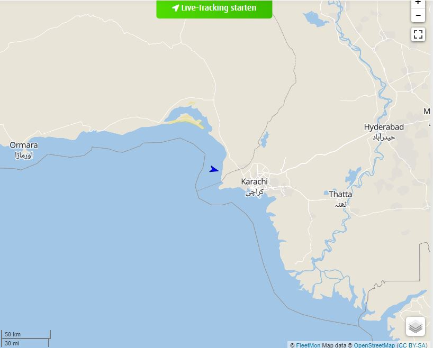The height and width of the screenshot is (348, 433).
Task: Open the CC BY-SA license link
Action: (412, 345)
